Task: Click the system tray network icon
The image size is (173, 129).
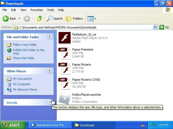Action: 153,125
